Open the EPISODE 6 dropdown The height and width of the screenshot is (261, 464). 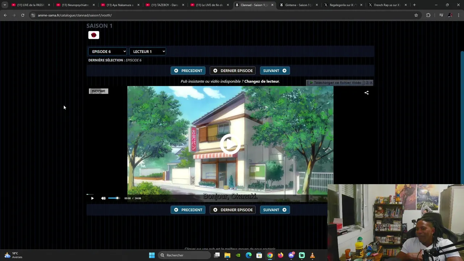(x=108, y=51)
